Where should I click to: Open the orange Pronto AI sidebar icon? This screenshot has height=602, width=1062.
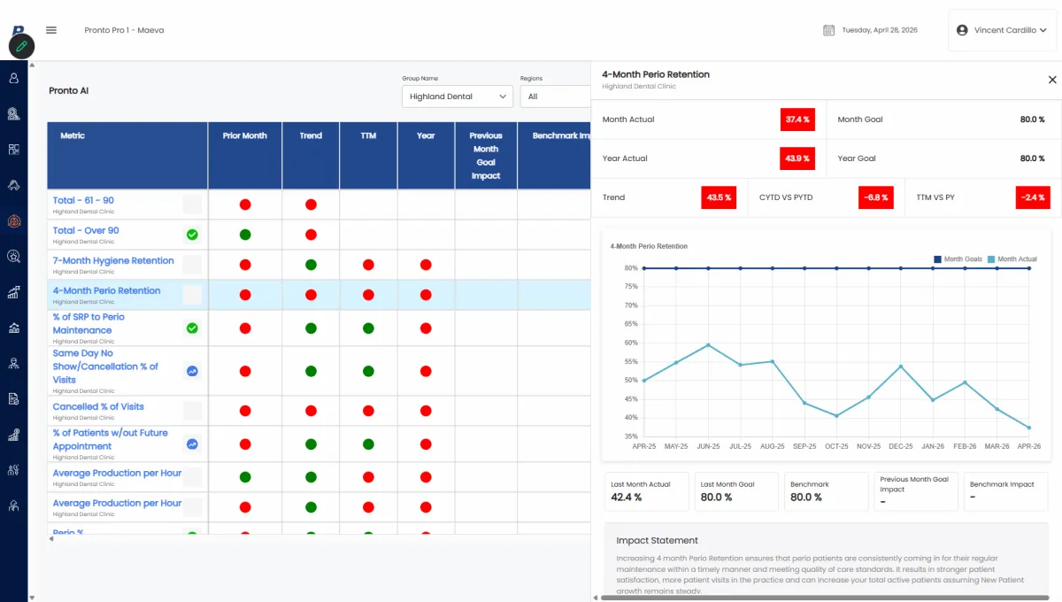coord(14,221)
